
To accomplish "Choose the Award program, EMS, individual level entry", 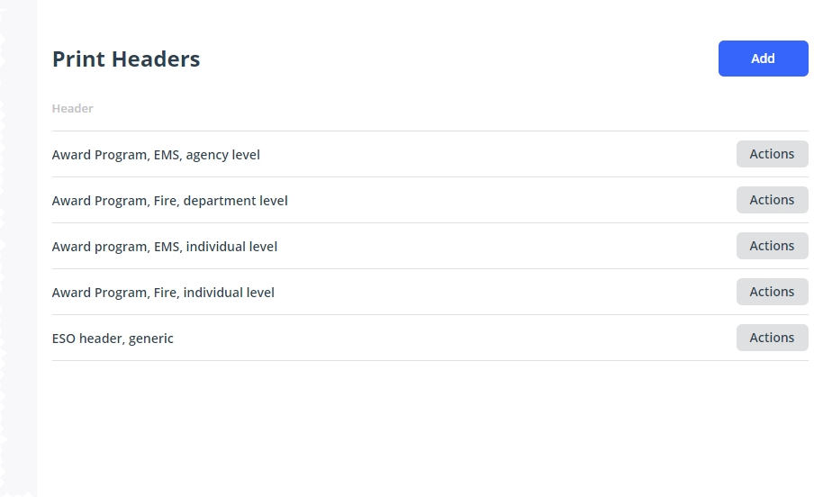I will 164,247.
